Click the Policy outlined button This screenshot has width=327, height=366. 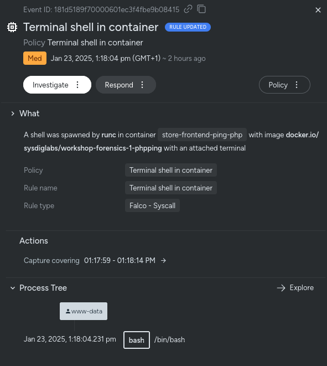click(278, 85)
